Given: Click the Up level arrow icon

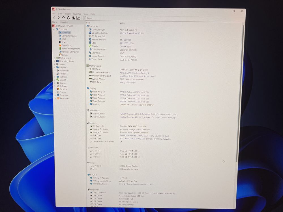Looking at the screenshot, I should click(x=63, y=18).
